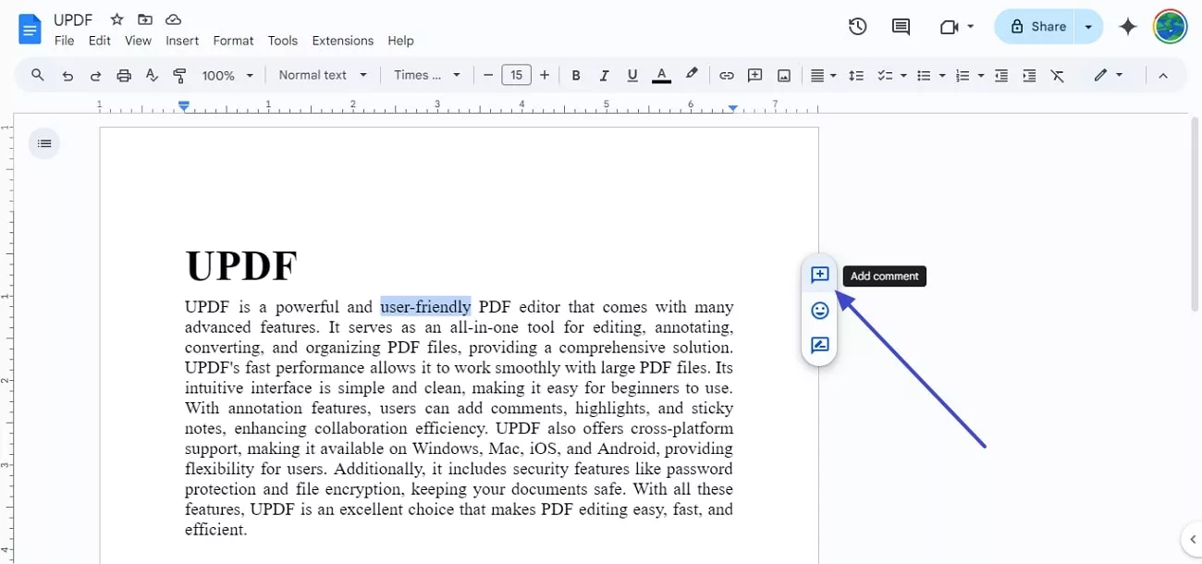
Task: Insert a checklist
Action: coord(884,76)
